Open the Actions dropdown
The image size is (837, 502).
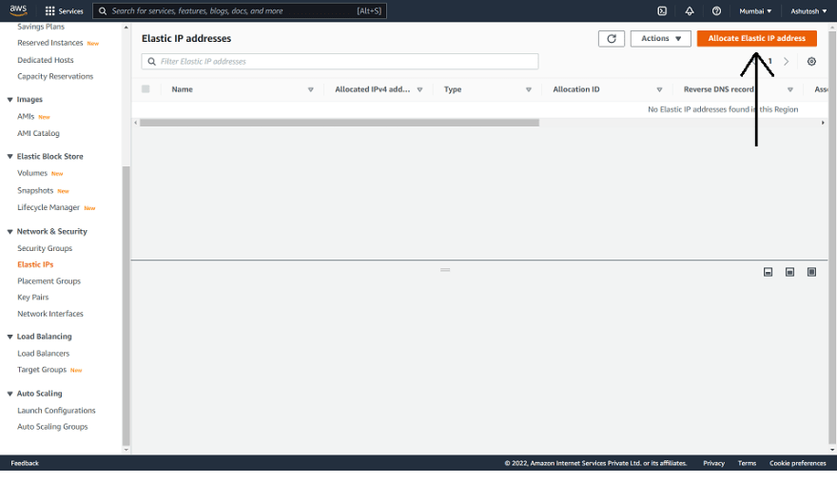coord(661,38)
